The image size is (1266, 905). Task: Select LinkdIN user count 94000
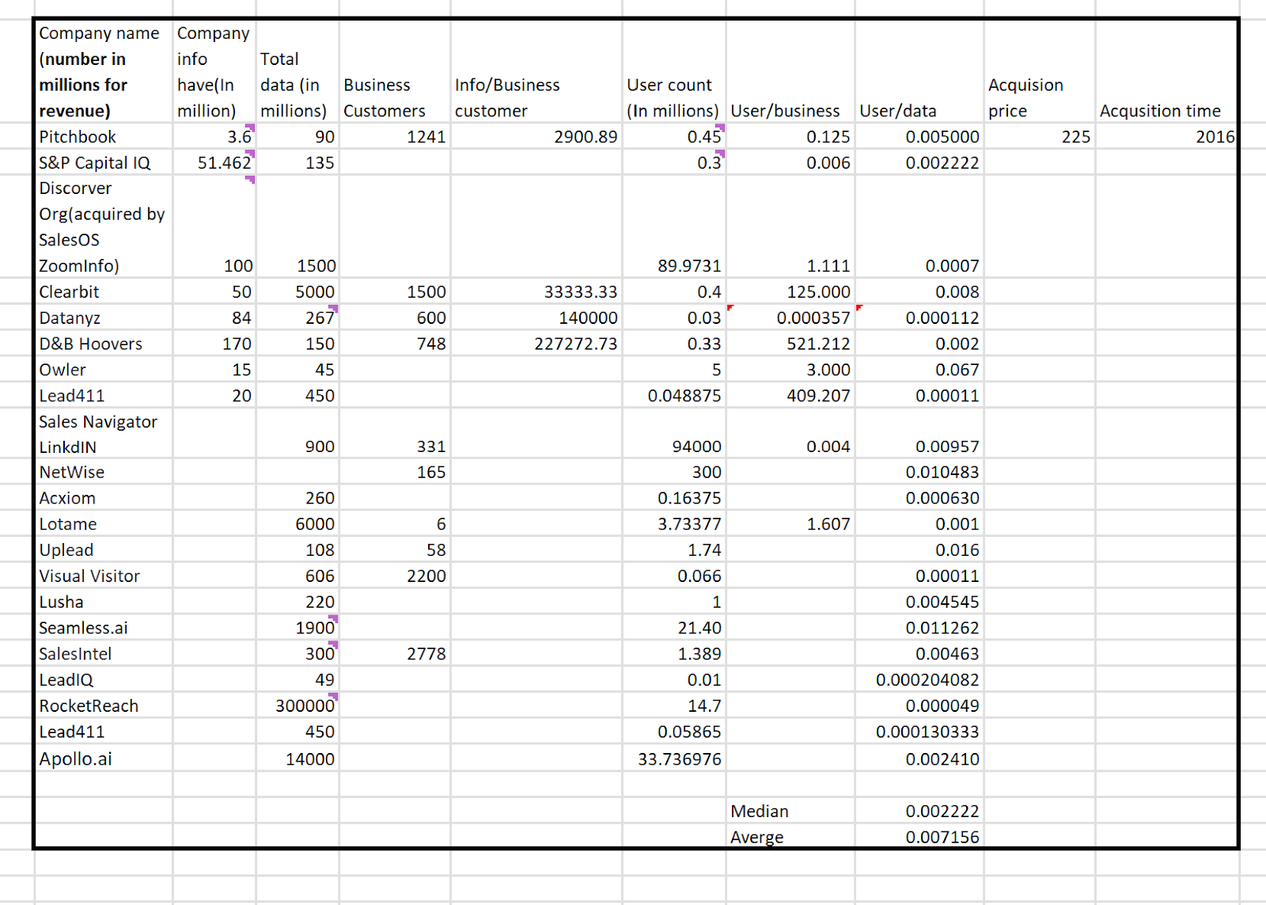pyautogui.click(x=674, y=434)
